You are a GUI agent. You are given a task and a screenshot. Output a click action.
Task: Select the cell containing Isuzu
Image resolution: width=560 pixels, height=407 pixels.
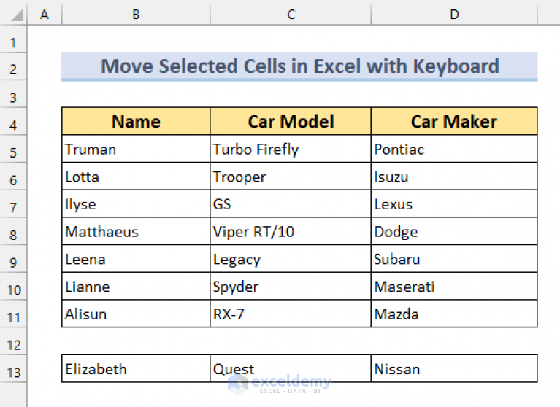(x=454, y=177)
